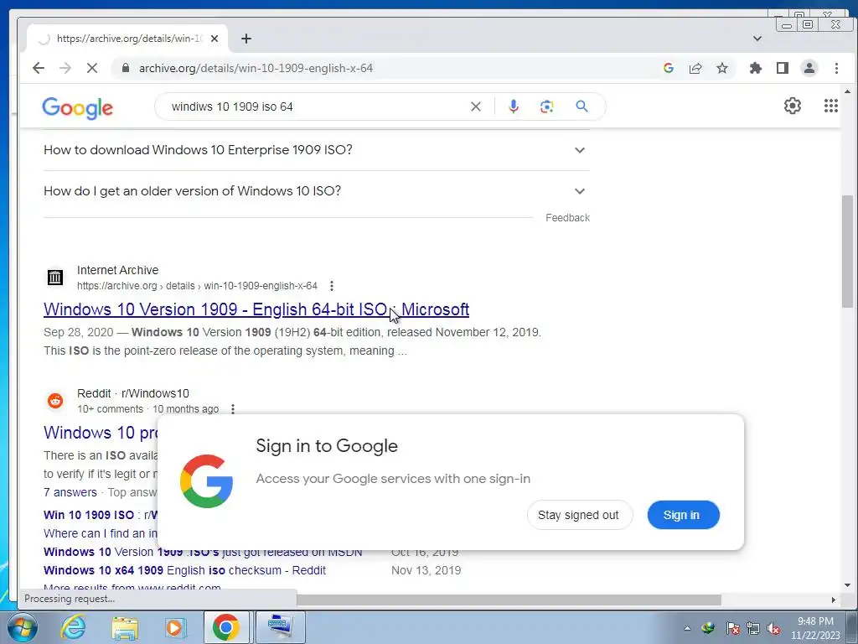Open the Extensions puzzle icon
Image resolution: width=858 pixels, height=644 pixels.
pyautogui.click(x=756, y=68)
